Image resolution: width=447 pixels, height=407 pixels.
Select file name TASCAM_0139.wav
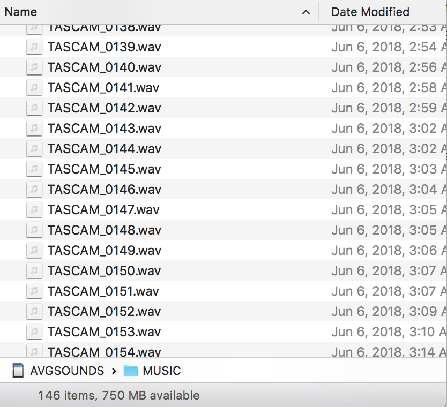tap(105, 47)
